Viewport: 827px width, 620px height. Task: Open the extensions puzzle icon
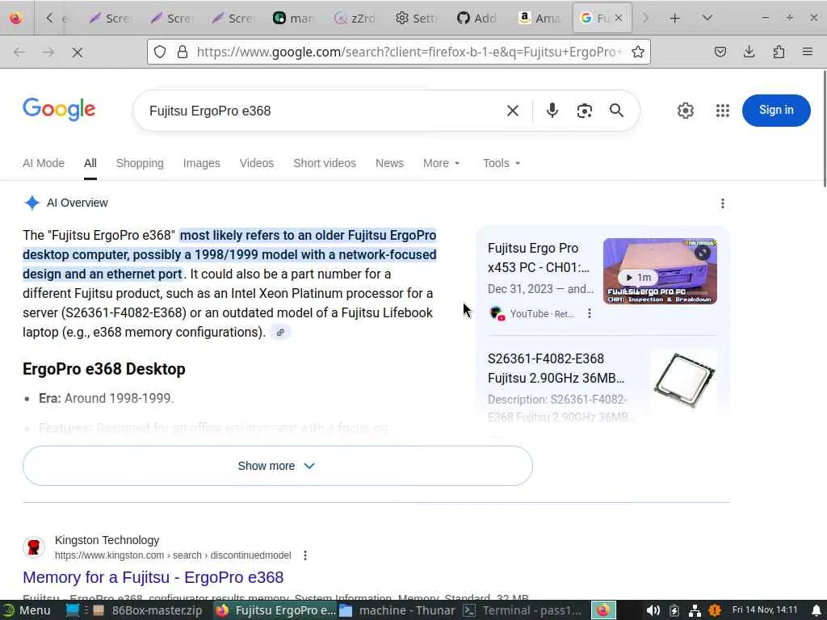(779, 52)
